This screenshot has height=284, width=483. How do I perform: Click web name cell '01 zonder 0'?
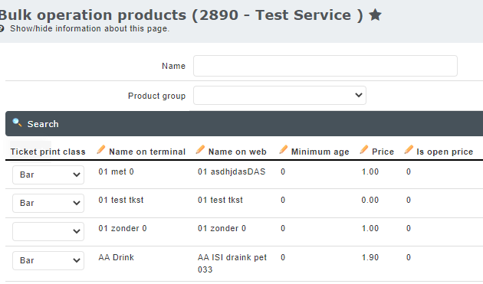[x=222, y=228]
